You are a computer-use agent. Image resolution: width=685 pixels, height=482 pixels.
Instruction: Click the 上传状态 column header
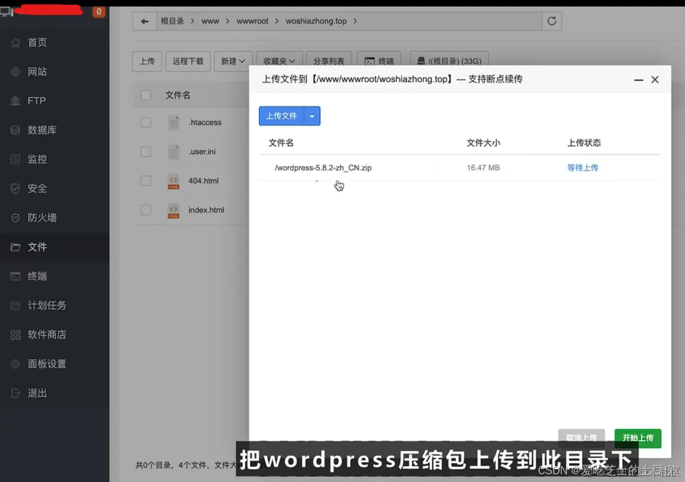tap(584, 143)
